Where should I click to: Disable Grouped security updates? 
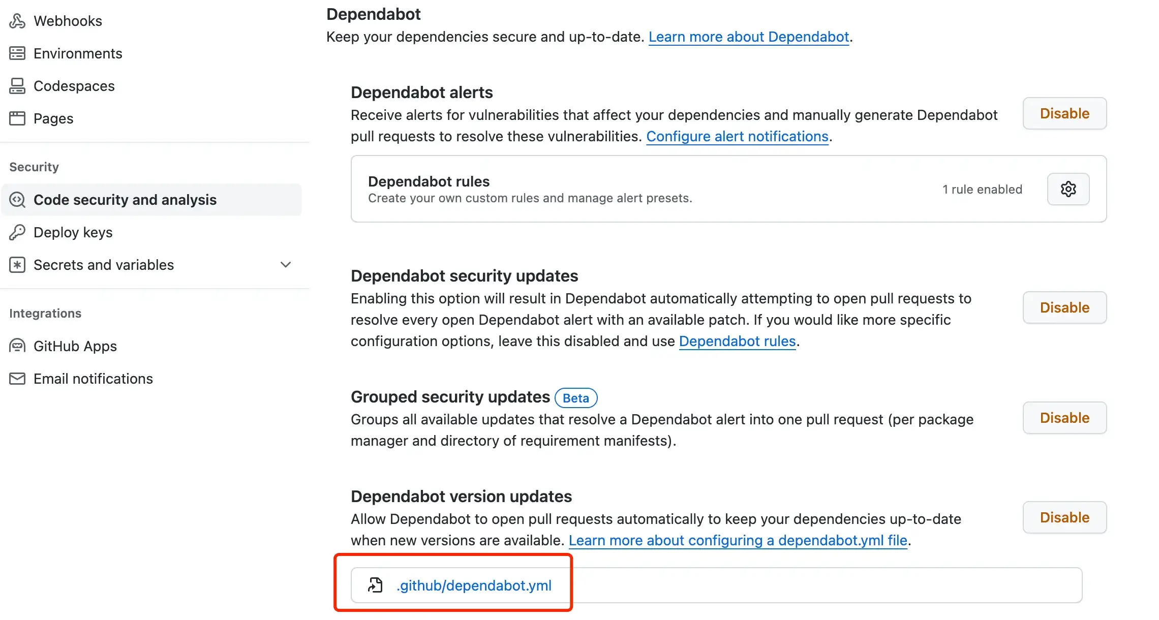tap(1064, 418)
